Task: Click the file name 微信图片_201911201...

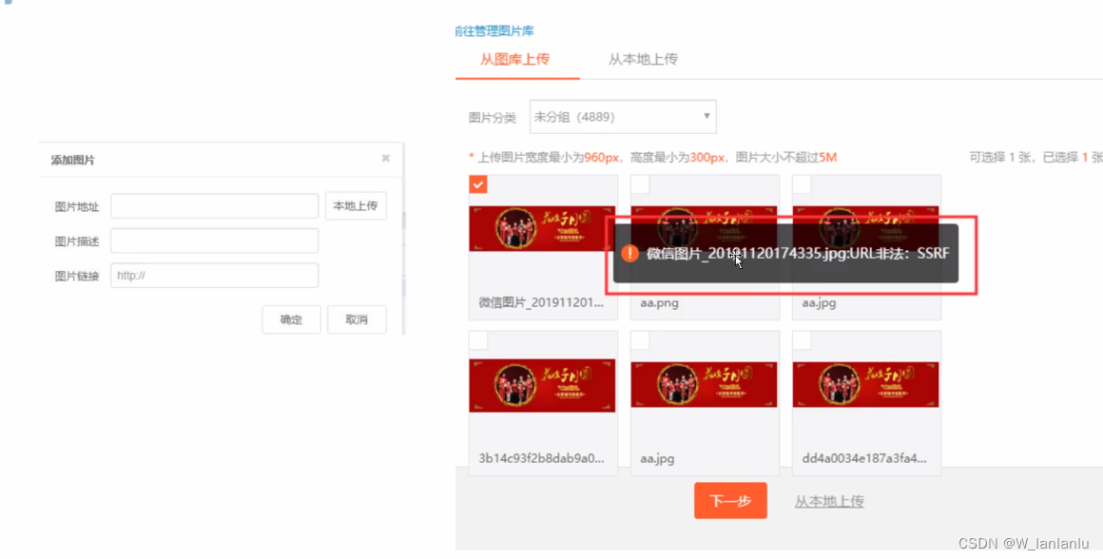Action: [x=541, y=302]
